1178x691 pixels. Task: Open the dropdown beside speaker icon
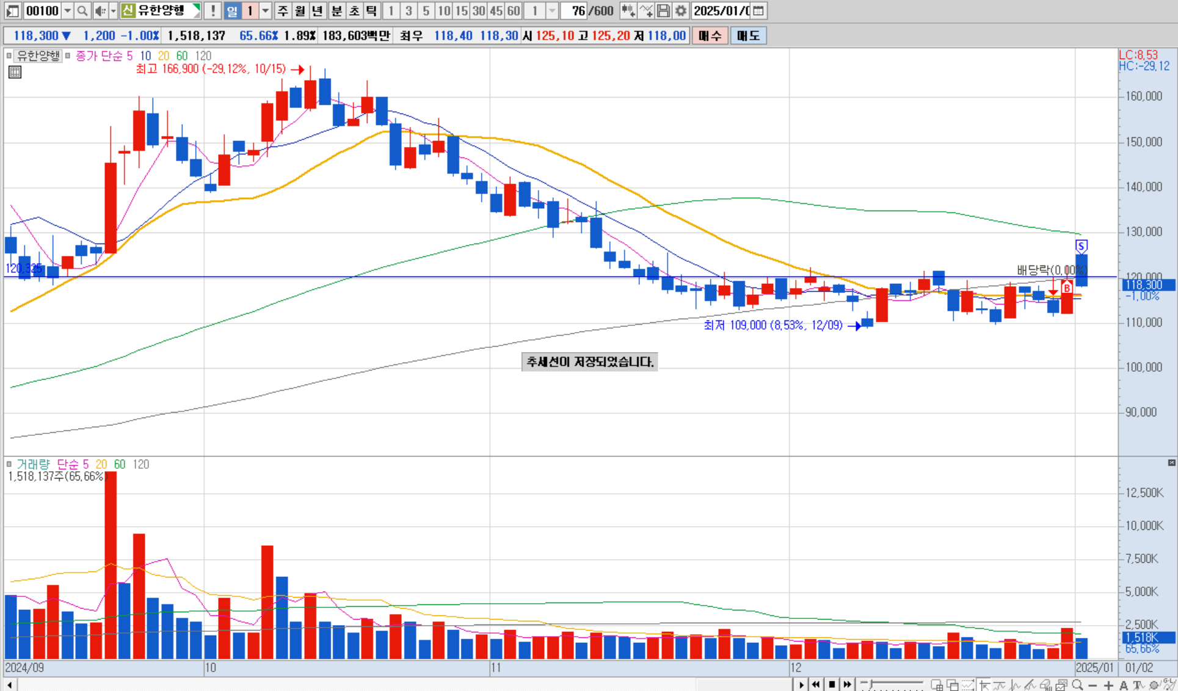[113, 11]
